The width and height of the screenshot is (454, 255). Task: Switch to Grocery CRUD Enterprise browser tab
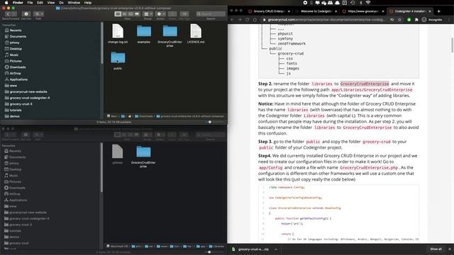coord(269,11)
